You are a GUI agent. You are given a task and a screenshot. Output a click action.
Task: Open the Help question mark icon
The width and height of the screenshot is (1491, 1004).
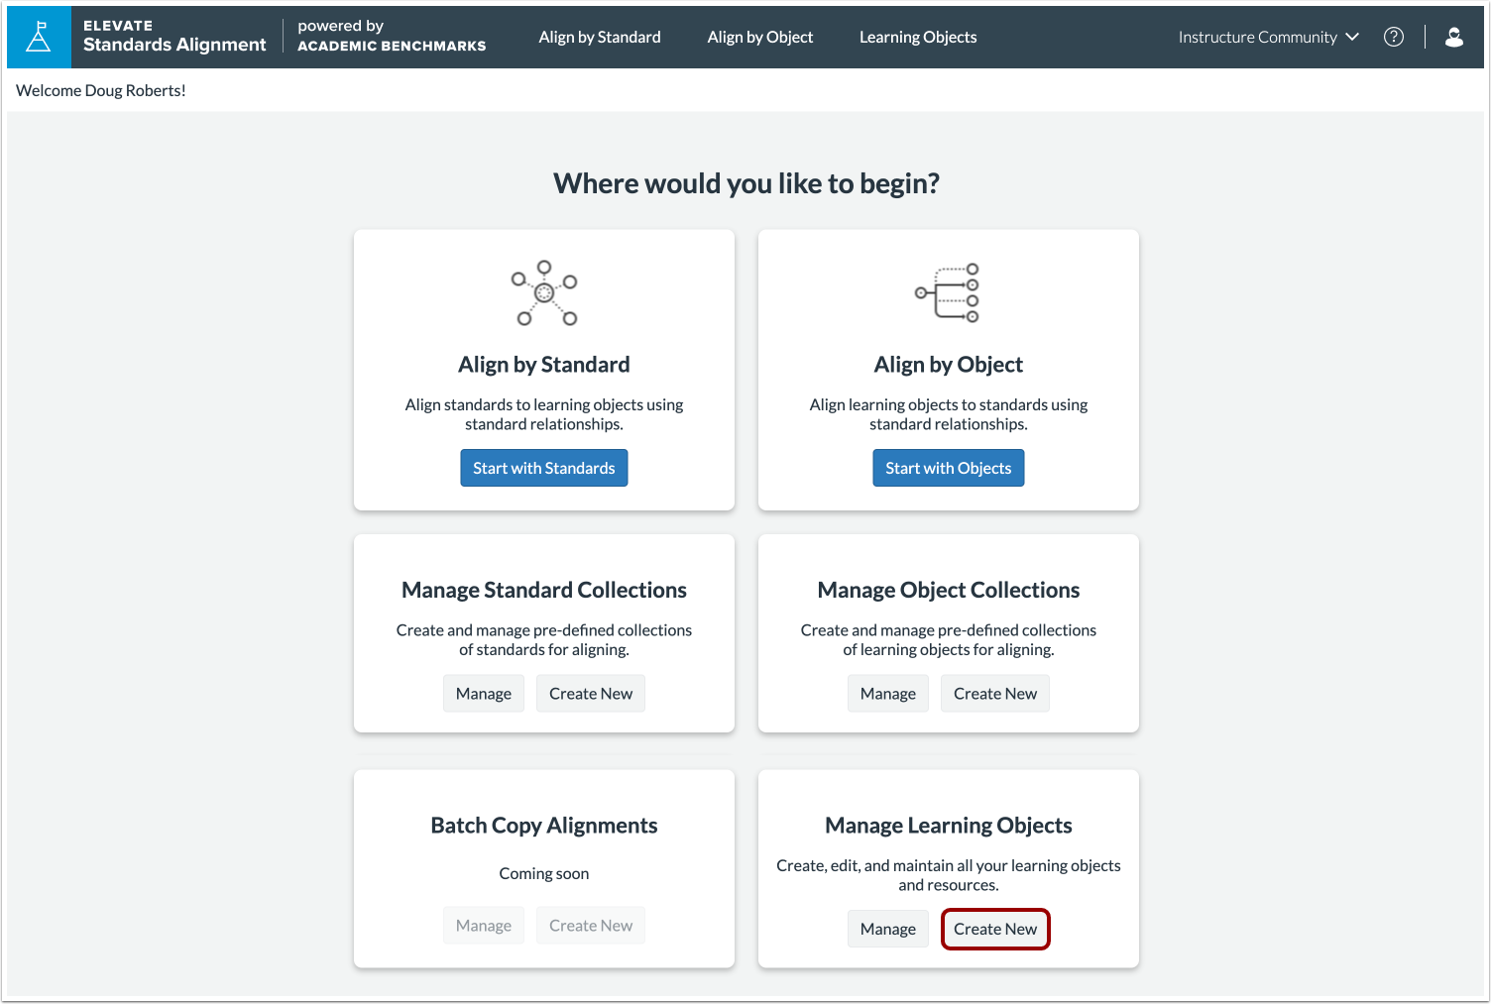1393,37
